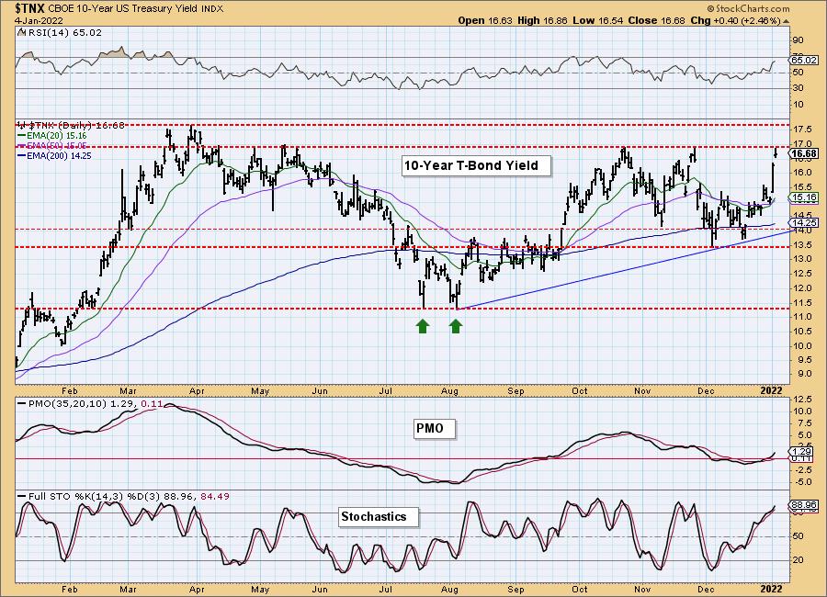Click the 11.5 label on price axis
Image resolution: width=827 pixels, height=597 pixels.
coord(801,303)
